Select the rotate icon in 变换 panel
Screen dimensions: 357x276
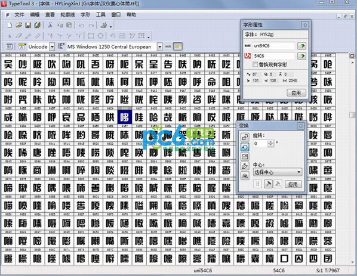[245, 147]
